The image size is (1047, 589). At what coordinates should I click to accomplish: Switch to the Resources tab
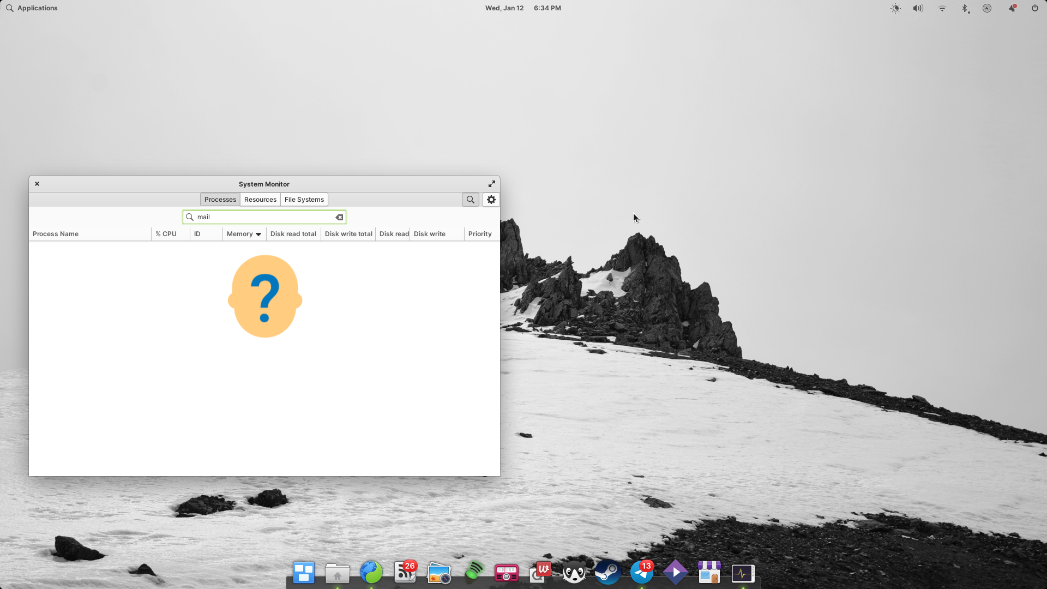[x=260, y=199]
